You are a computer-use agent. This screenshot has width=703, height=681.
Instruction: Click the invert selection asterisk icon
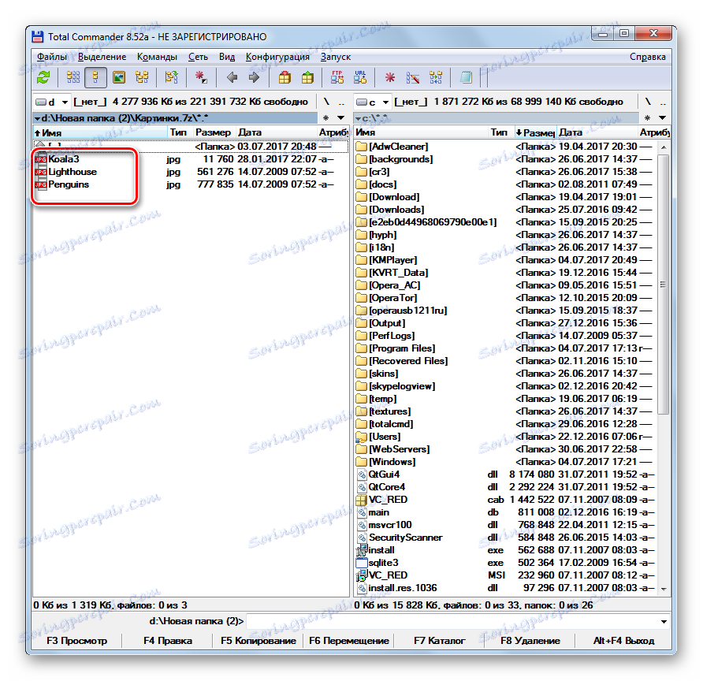[x=201, y=77]
